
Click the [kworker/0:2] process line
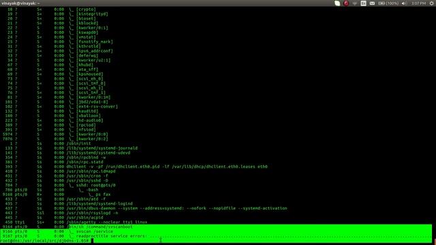(55, 139)
